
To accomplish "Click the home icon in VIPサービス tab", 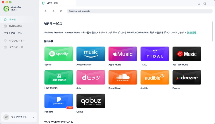I will (x=43, y=3).
